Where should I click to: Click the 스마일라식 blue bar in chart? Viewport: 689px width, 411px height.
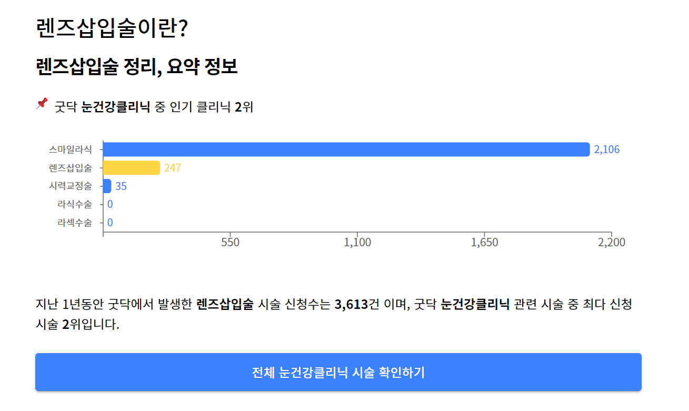click(x=342, y=149)
